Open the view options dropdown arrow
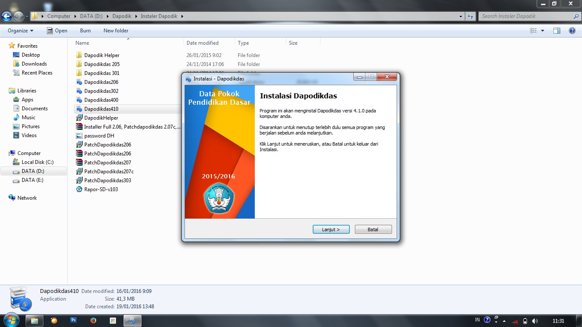This screenshot has width=582, height=327. coord(542,31)
